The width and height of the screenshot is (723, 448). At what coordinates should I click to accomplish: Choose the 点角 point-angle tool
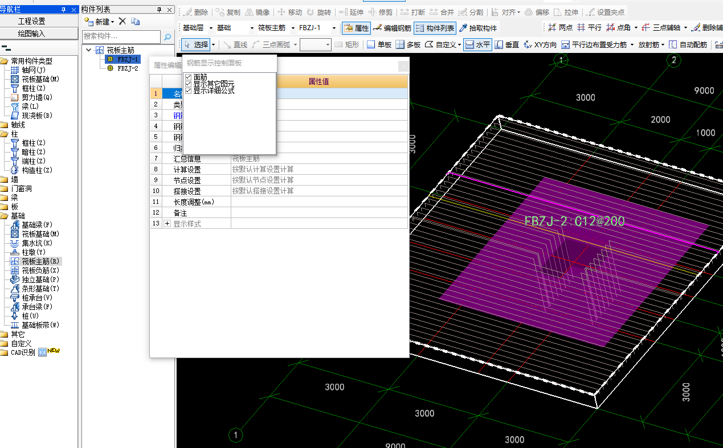pyautogui.click(x=619, y=27)
